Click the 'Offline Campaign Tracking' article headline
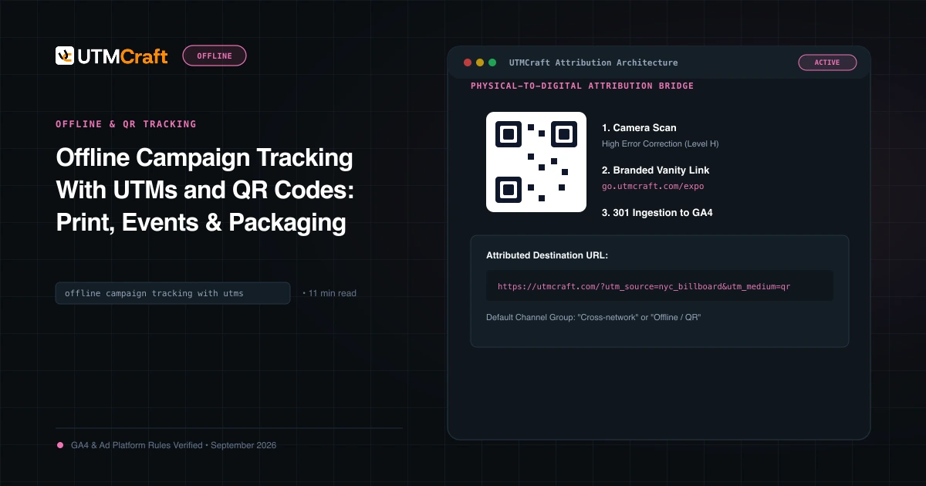 pos(205,190)
